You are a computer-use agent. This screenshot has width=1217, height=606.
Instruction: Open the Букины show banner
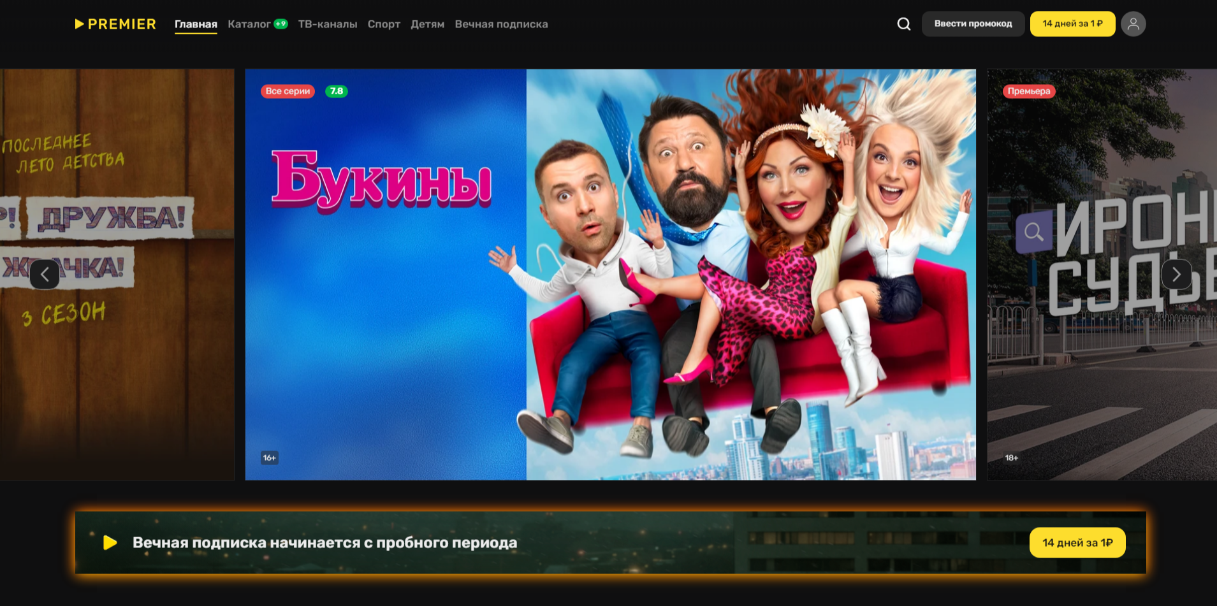[610, 274]
